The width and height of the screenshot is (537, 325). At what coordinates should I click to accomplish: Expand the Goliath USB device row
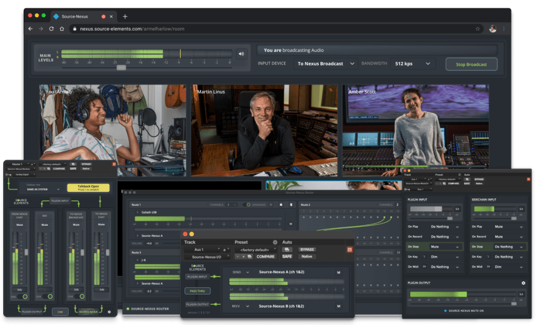tap(137, 212)
